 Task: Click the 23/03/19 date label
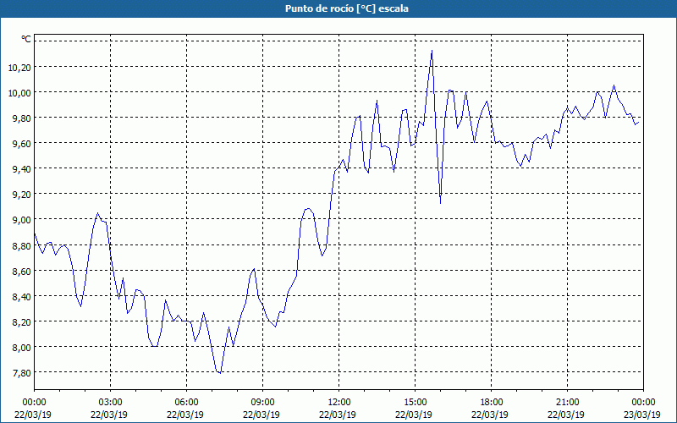(642, 415)
